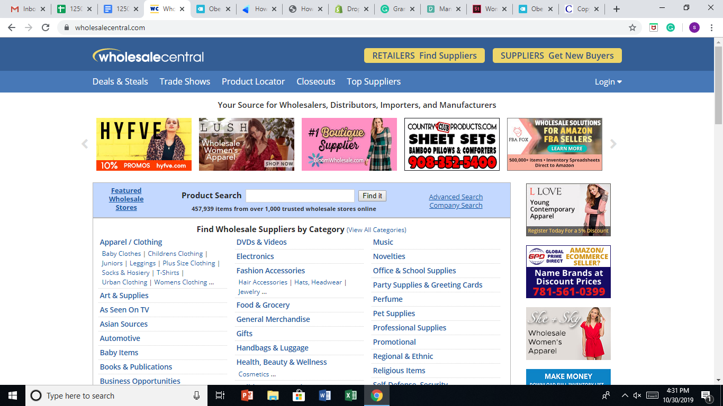
Task: Open the Electronics category
Action: pos(255,256)
